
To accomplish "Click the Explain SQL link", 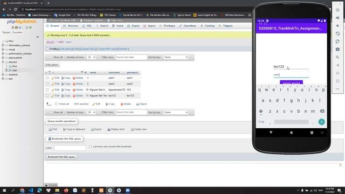I will point(87,49).
